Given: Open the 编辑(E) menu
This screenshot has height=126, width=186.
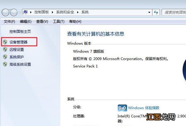Looking at the screenshot, I should coord(26,22).
